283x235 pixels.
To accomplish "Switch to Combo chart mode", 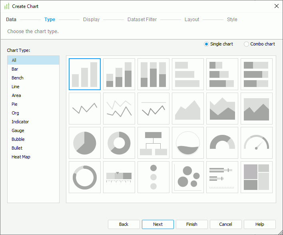I will coord(246,44).
